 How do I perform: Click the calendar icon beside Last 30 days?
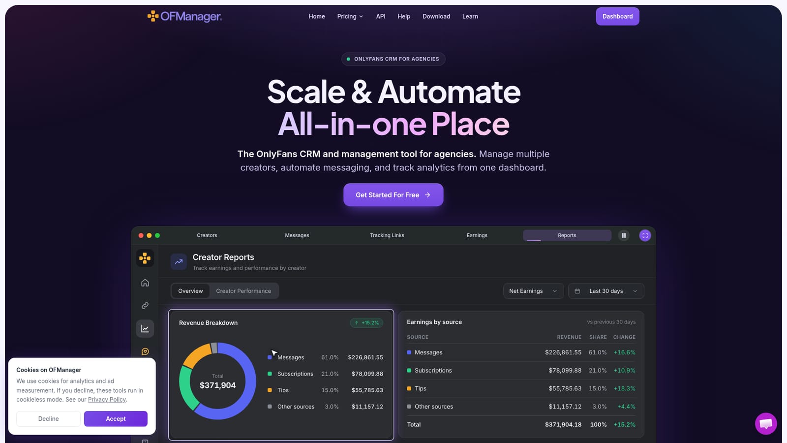(x=577, y=291)
